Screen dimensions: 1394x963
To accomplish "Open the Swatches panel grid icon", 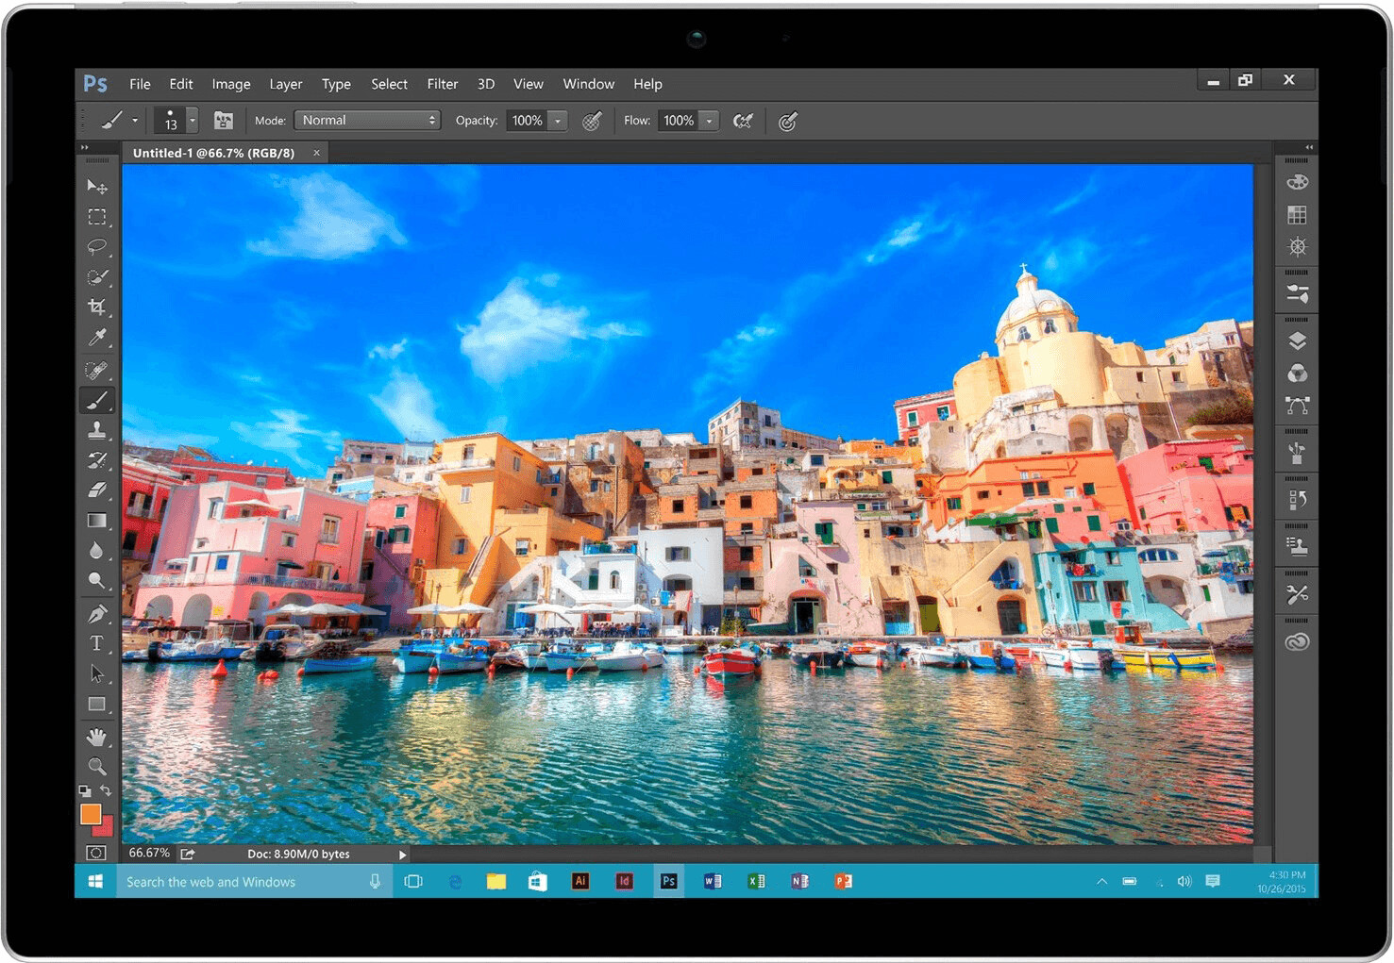I will pyautogui.click(x=1297, y=215).
